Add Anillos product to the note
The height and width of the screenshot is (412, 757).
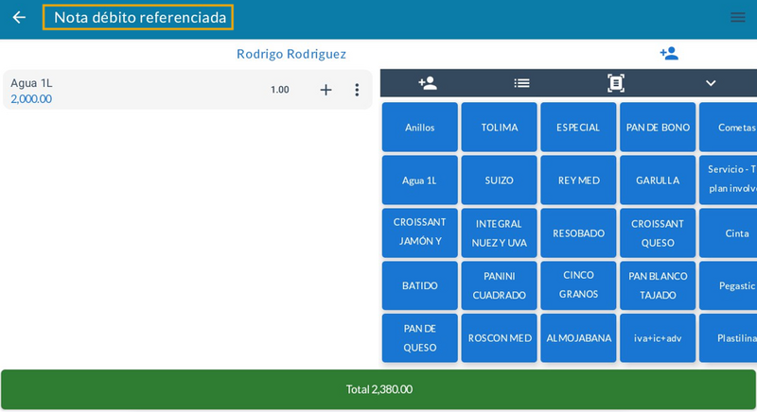(x=419, y=128)
